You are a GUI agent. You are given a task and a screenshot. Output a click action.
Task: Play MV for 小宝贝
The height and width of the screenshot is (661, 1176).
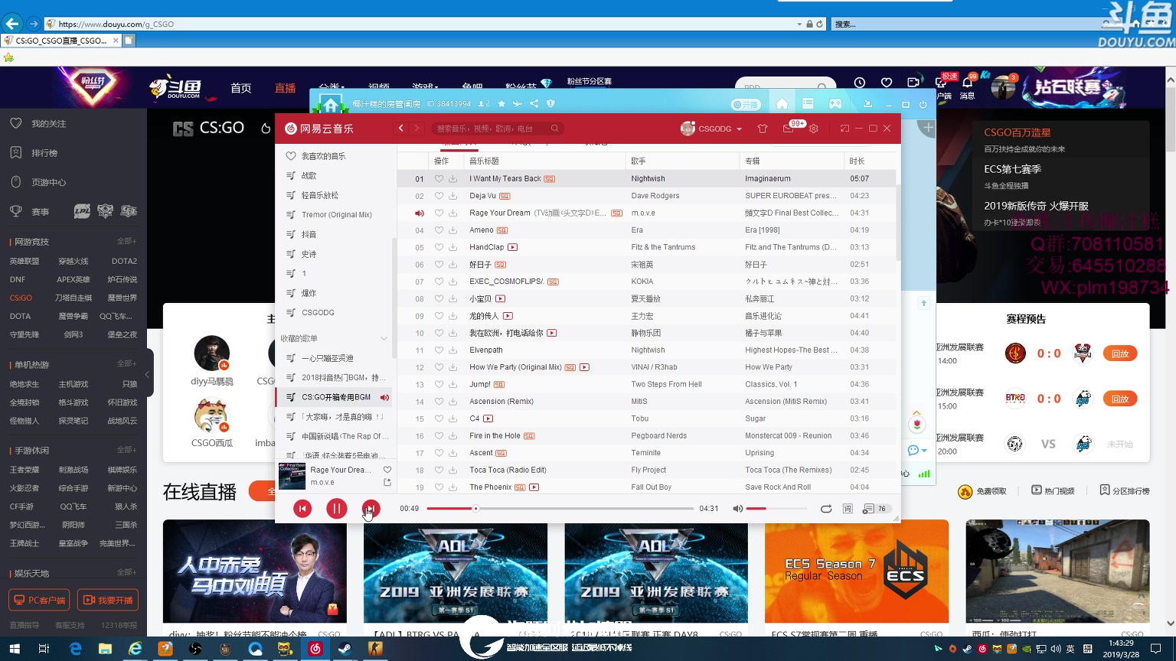(501, 298)
